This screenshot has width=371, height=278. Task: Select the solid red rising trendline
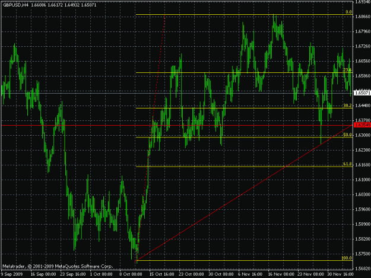244,193
